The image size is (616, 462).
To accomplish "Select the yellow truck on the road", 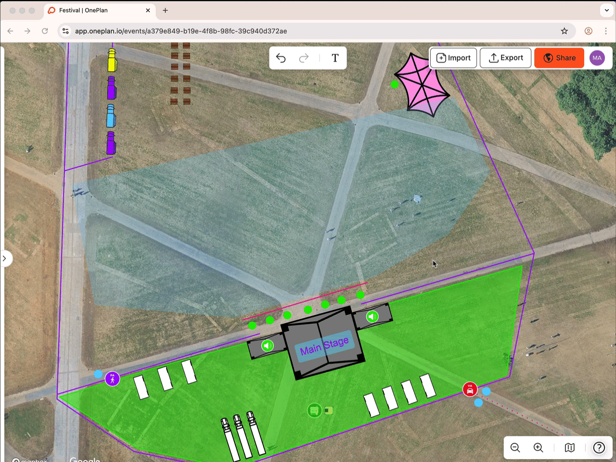I will tap(112, 60).
